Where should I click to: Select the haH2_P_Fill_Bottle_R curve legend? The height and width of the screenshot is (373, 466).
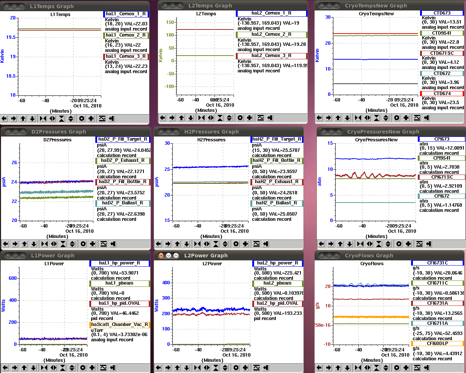coord(277,161)
